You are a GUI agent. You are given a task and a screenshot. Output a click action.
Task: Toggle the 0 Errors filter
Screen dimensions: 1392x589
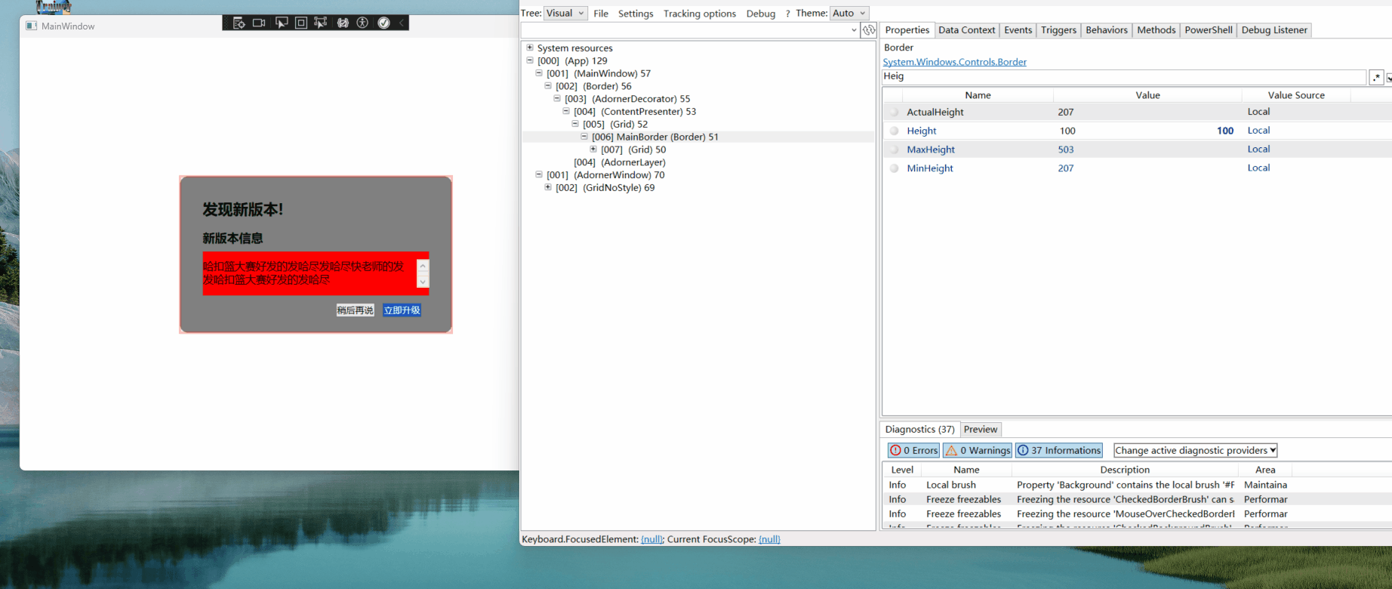click(913, 451)
